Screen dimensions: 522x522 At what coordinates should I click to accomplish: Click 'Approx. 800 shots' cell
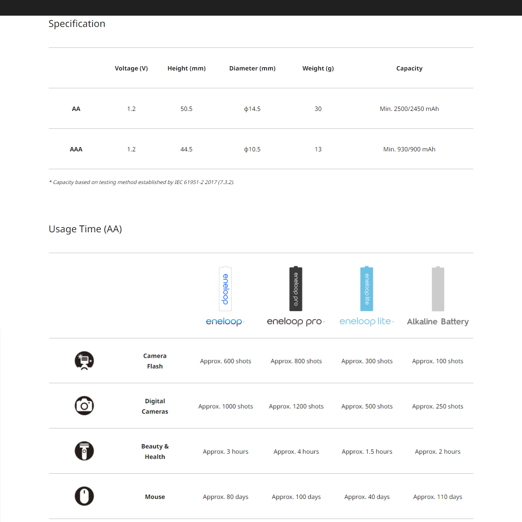pyautogui.click(x=296, y=361)
